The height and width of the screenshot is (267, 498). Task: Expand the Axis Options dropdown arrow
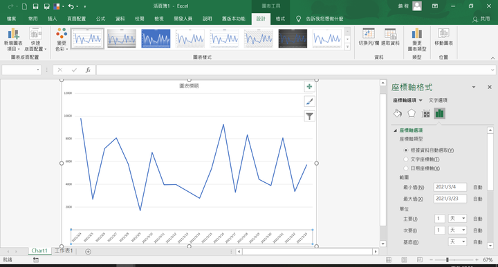pos(421,101)
